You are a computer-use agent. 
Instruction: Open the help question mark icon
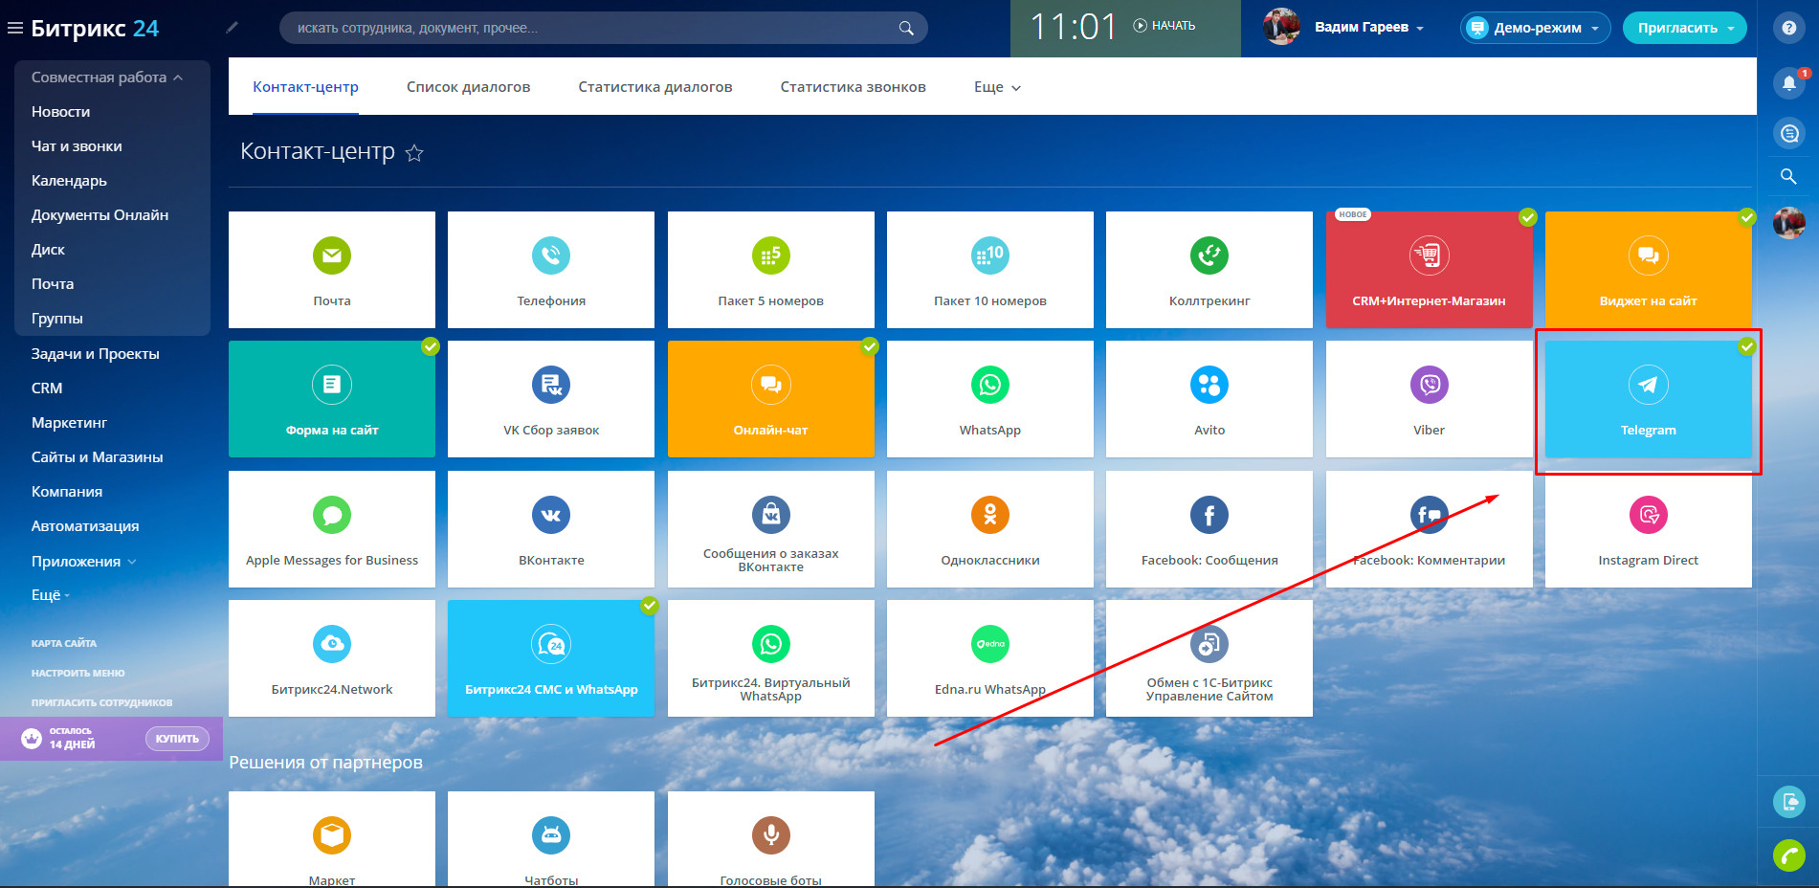[x=1788, y=28]
